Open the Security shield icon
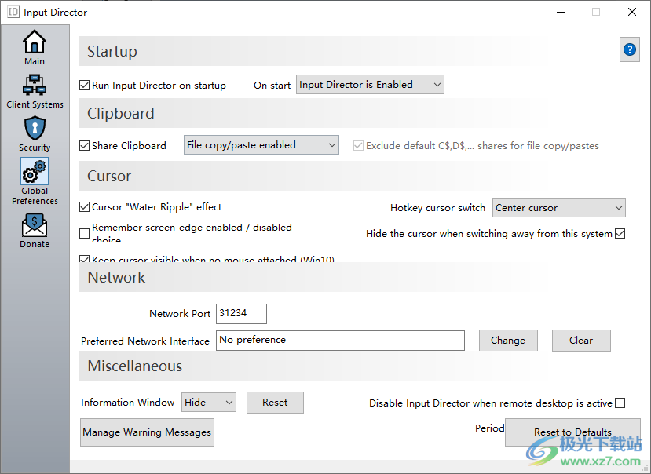Image resolution: width=651 pixels, height=474 pixels. pyautogui.click(x=35, y=128)
